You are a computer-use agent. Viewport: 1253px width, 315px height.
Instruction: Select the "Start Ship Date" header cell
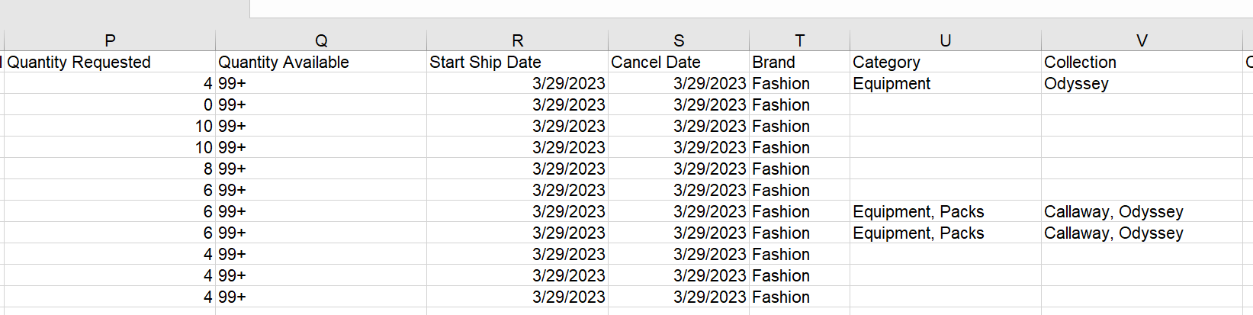tap(517, 62)
